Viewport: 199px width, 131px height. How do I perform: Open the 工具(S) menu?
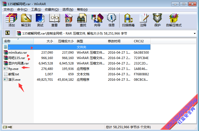tap(36, 10)
